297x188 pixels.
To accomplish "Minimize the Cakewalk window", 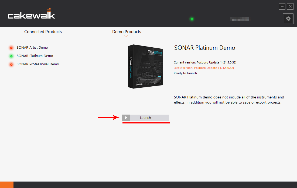I will coord(282,6).
